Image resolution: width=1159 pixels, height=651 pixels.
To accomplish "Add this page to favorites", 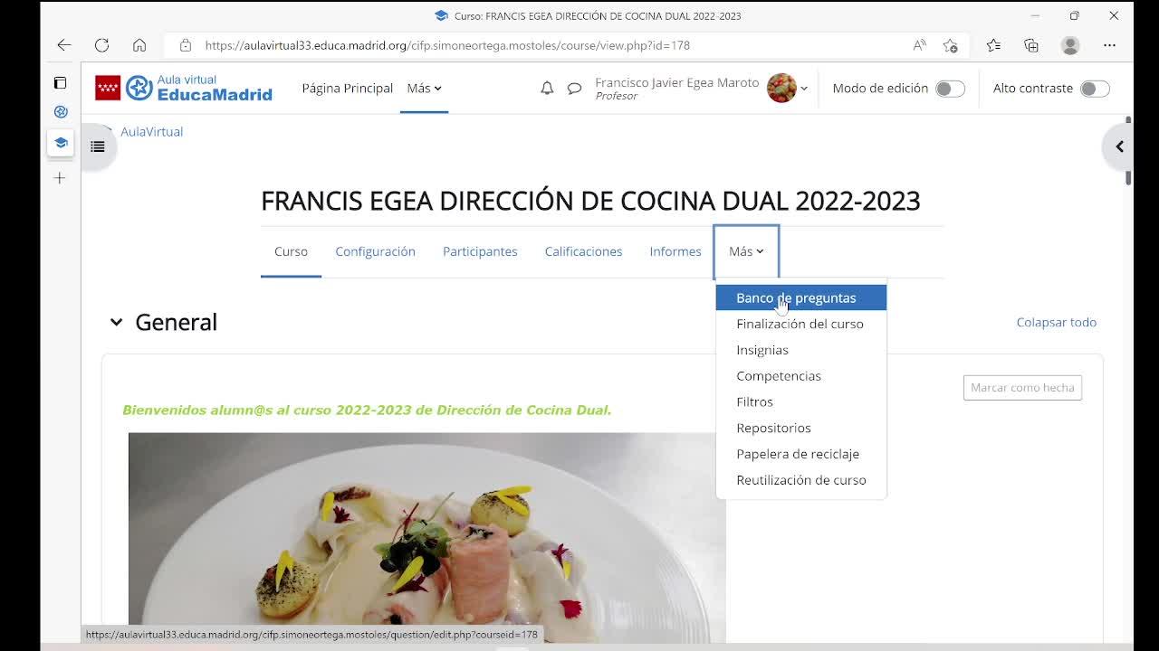I will [950, 45].
